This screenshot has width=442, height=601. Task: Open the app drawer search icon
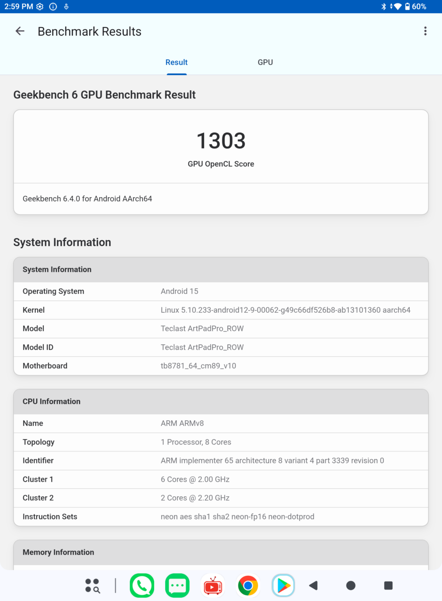92,586
